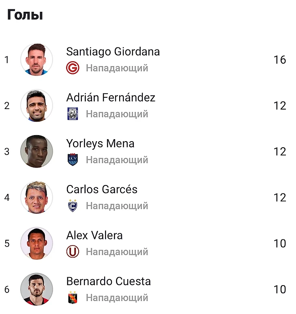Click the team shield under Yorleys Mena
This screenshot has width=296, height=314.
click(x=73, y=160)
